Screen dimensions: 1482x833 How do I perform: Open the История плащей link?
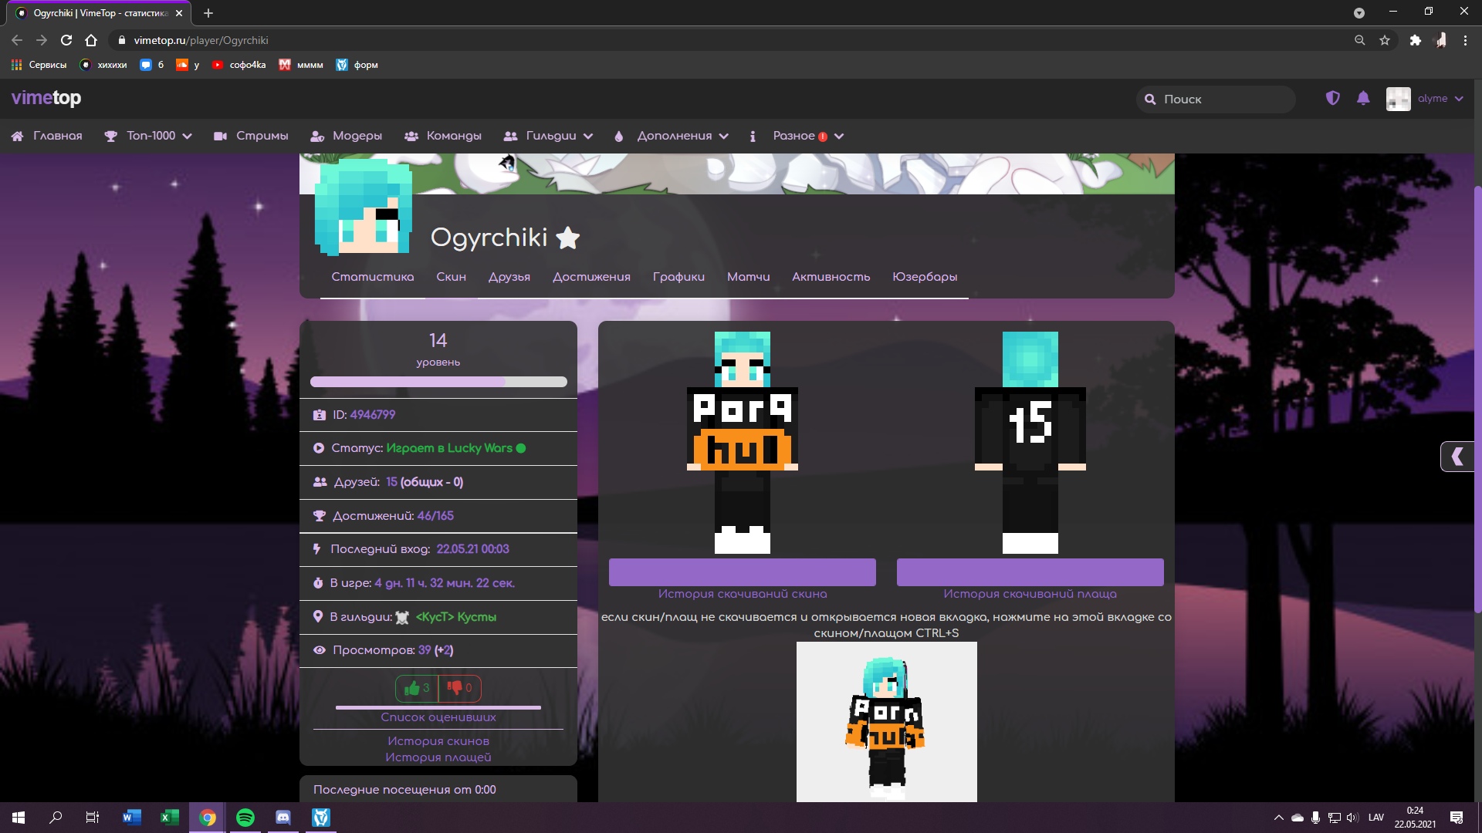click(438, 757)
